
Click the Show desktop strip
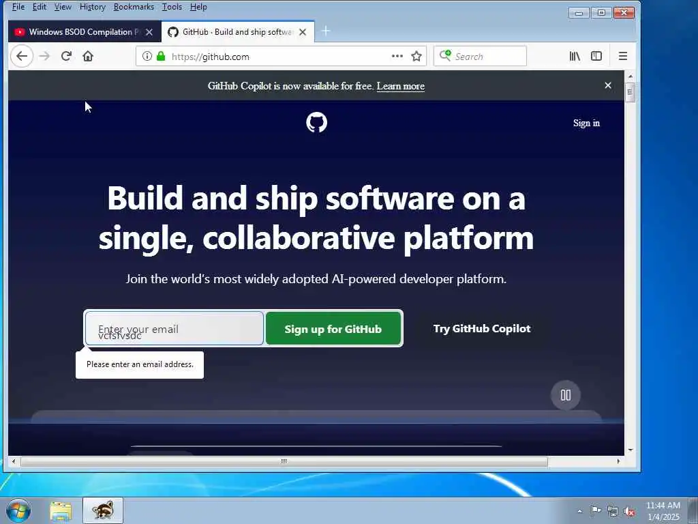pos(693,510)
